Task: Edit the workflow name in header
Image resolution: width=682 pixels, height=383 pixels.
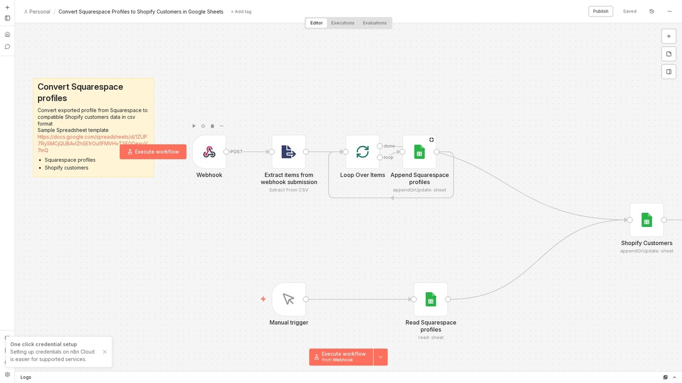Action: (141, 11)
